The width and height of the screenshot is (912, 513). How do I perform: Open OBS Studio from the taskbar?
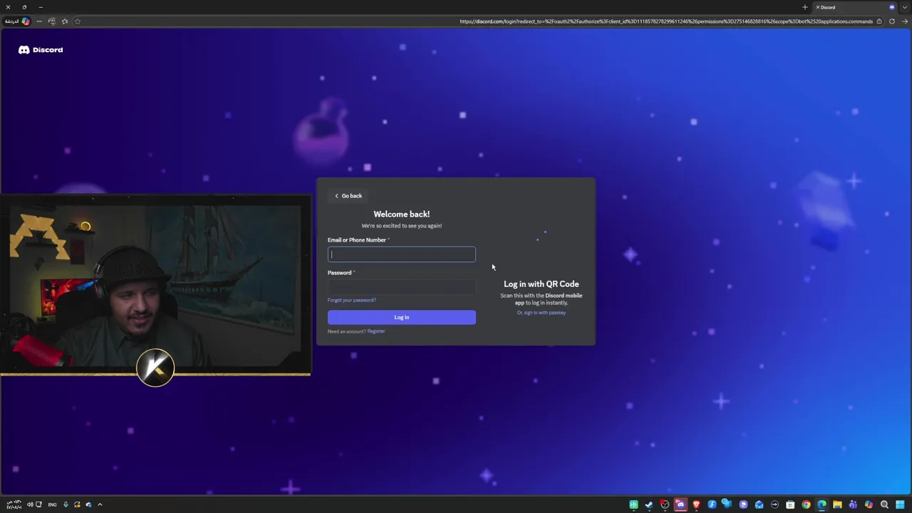[x=665, y=504]
